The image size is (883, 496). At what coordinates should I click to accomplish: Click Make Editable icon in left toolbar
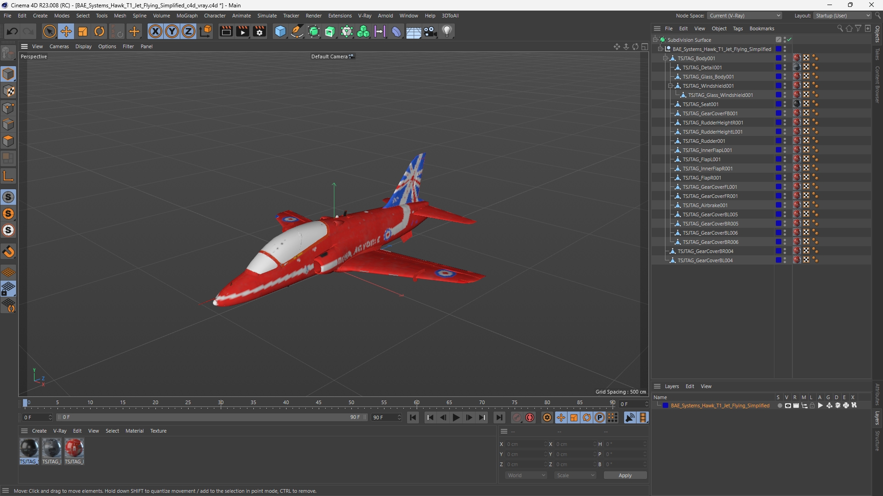8,54
